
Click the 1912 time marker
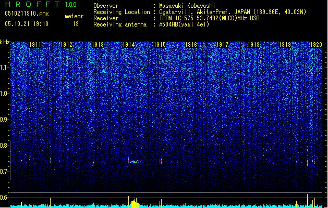[x=66, y=45]
